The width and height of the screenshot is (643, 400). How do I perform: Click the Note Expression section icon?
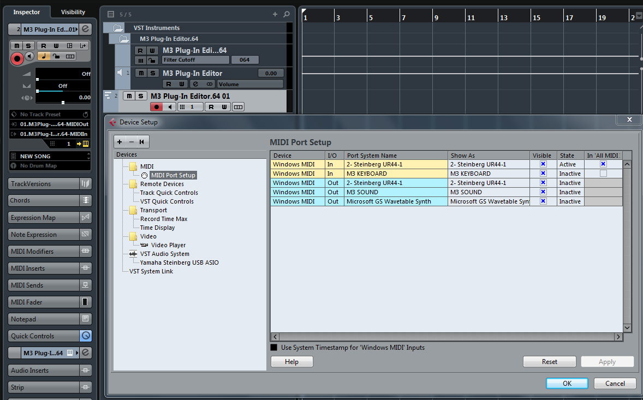[85, 235]
